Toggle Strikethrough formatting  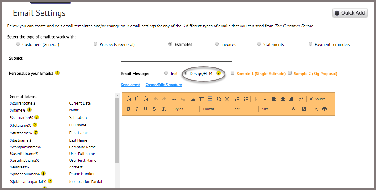click(154, 109)
